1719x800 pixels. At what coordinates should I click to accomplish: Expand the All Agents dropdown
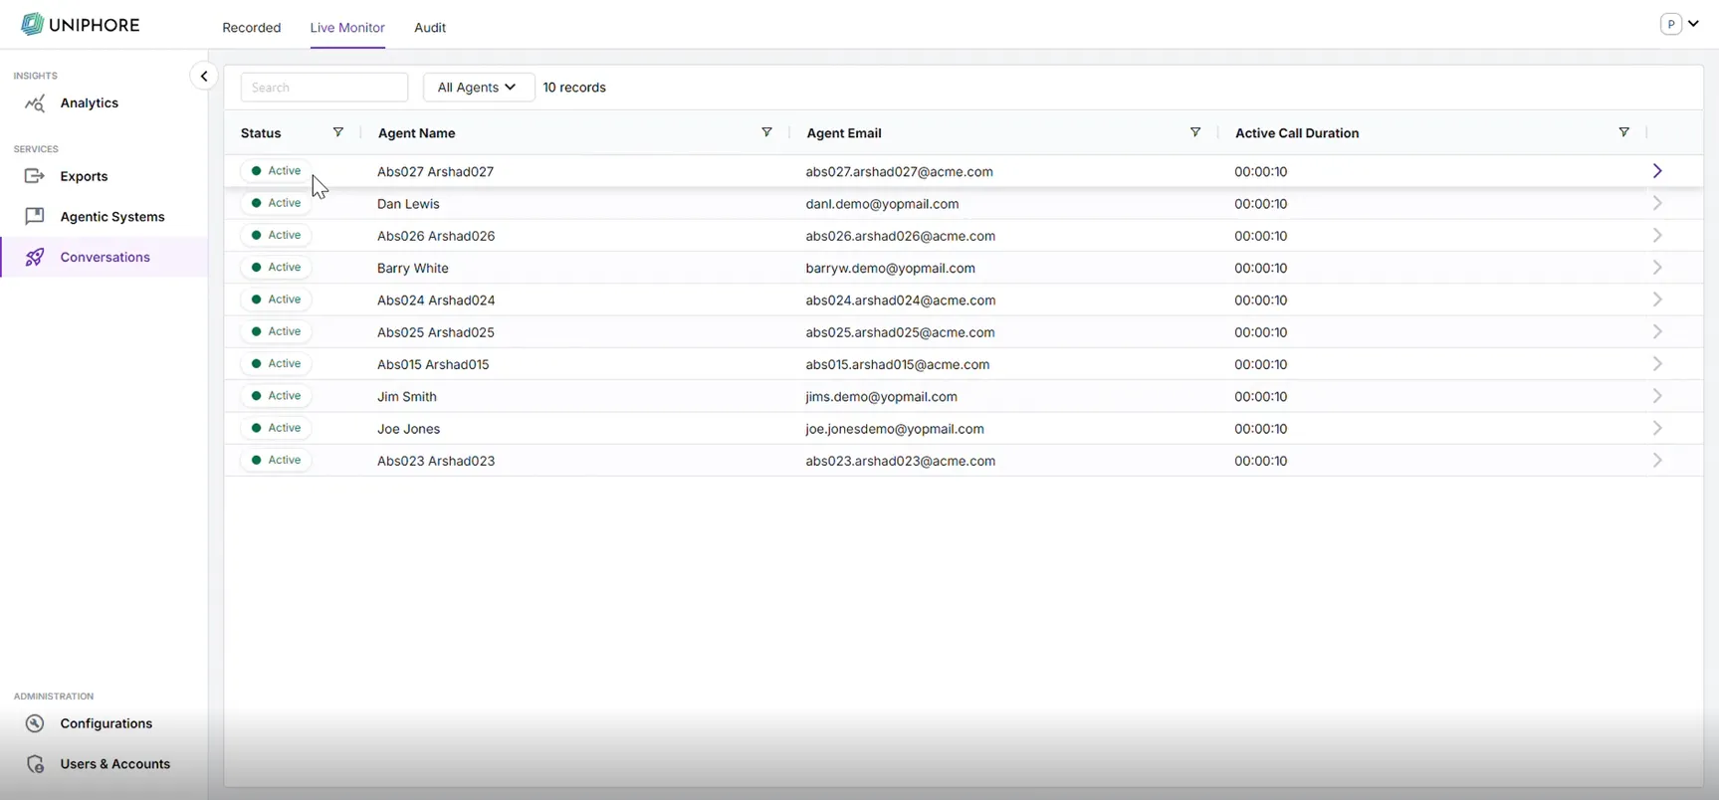tap(478, 88)
